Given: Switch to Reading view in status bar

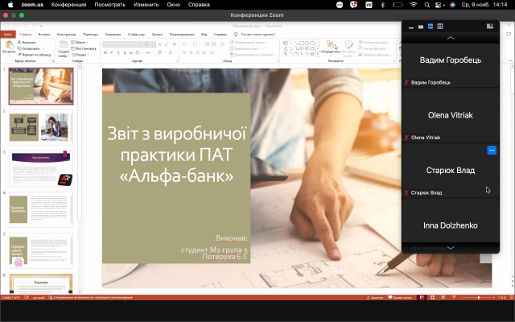Looking at the screenshot, I should click(443, 297).
